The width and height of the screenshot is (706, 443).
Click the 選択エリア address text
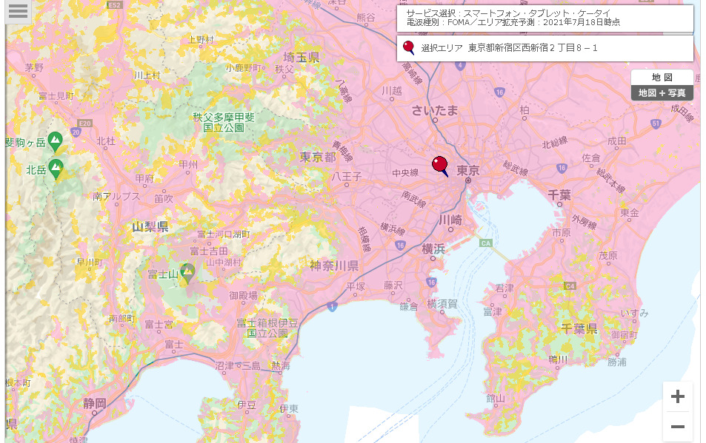(x=532, y=49)
